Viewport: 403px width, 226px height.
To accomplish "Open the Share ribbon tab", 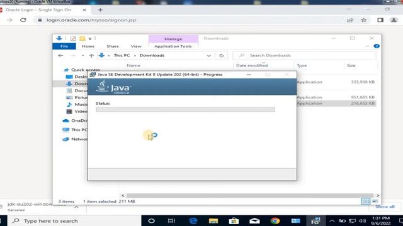I will tap(113, 46).
